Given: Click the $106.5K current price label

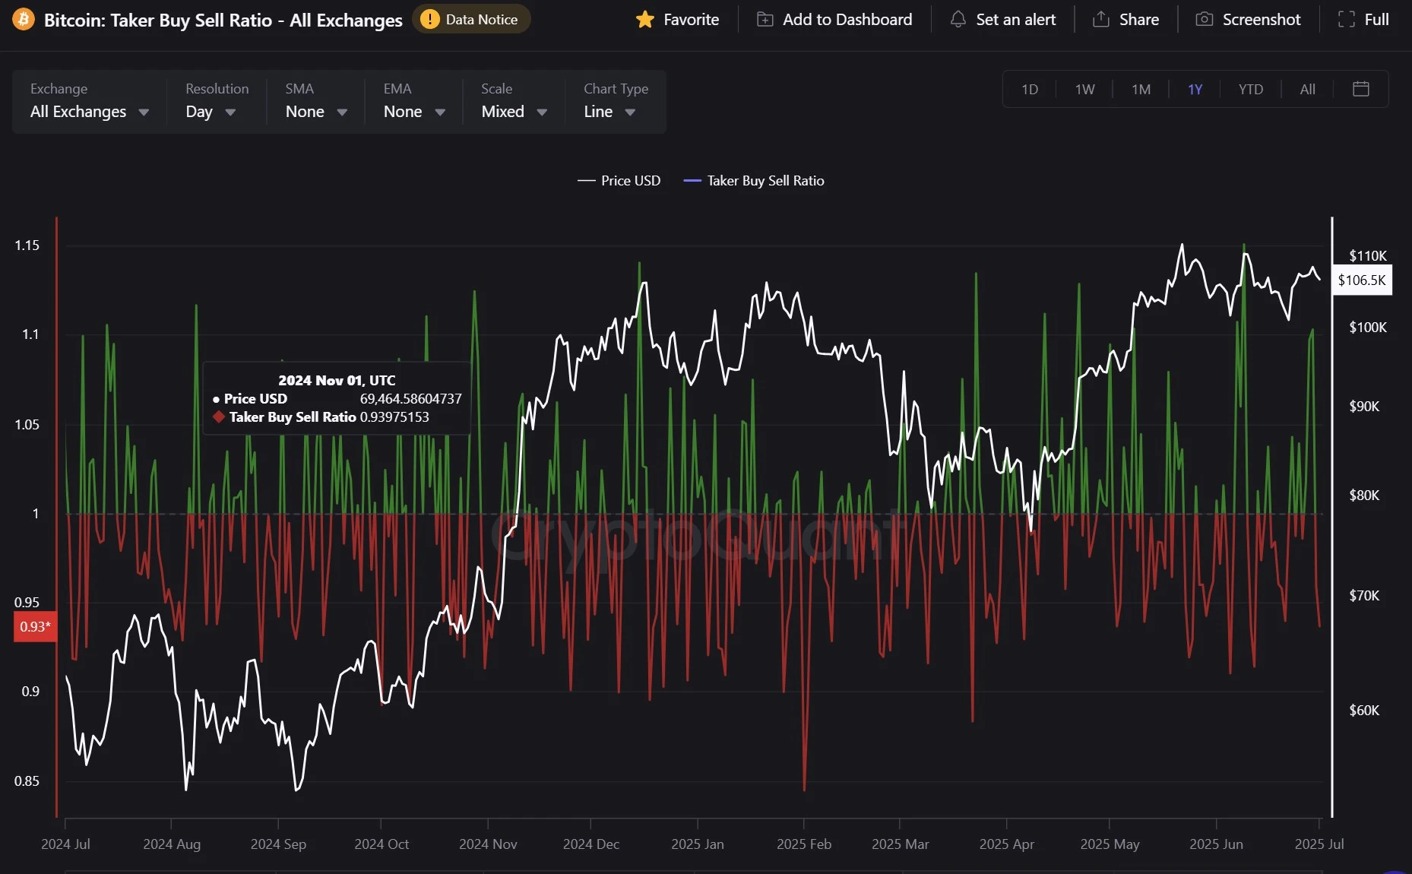Looking at the screenshot, I should tap(1361, 280).
